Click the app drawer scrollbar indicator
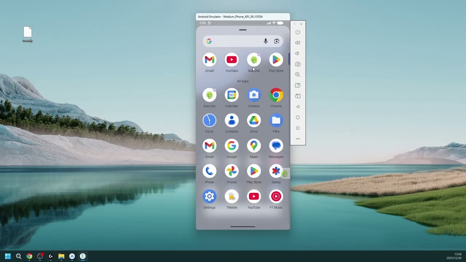Viewport: 466px width, 262px height. [x=289, y=59]
